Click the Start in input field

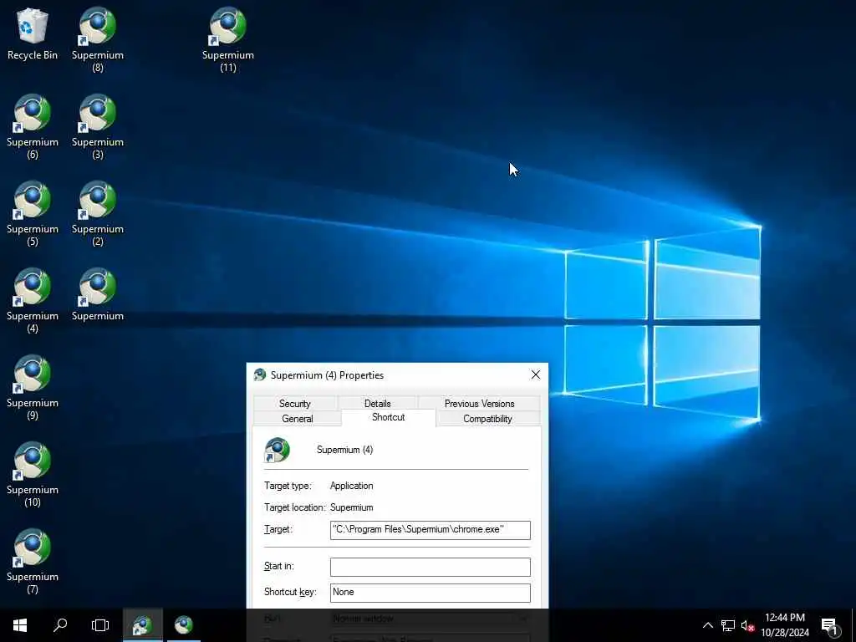click(431, 567)
